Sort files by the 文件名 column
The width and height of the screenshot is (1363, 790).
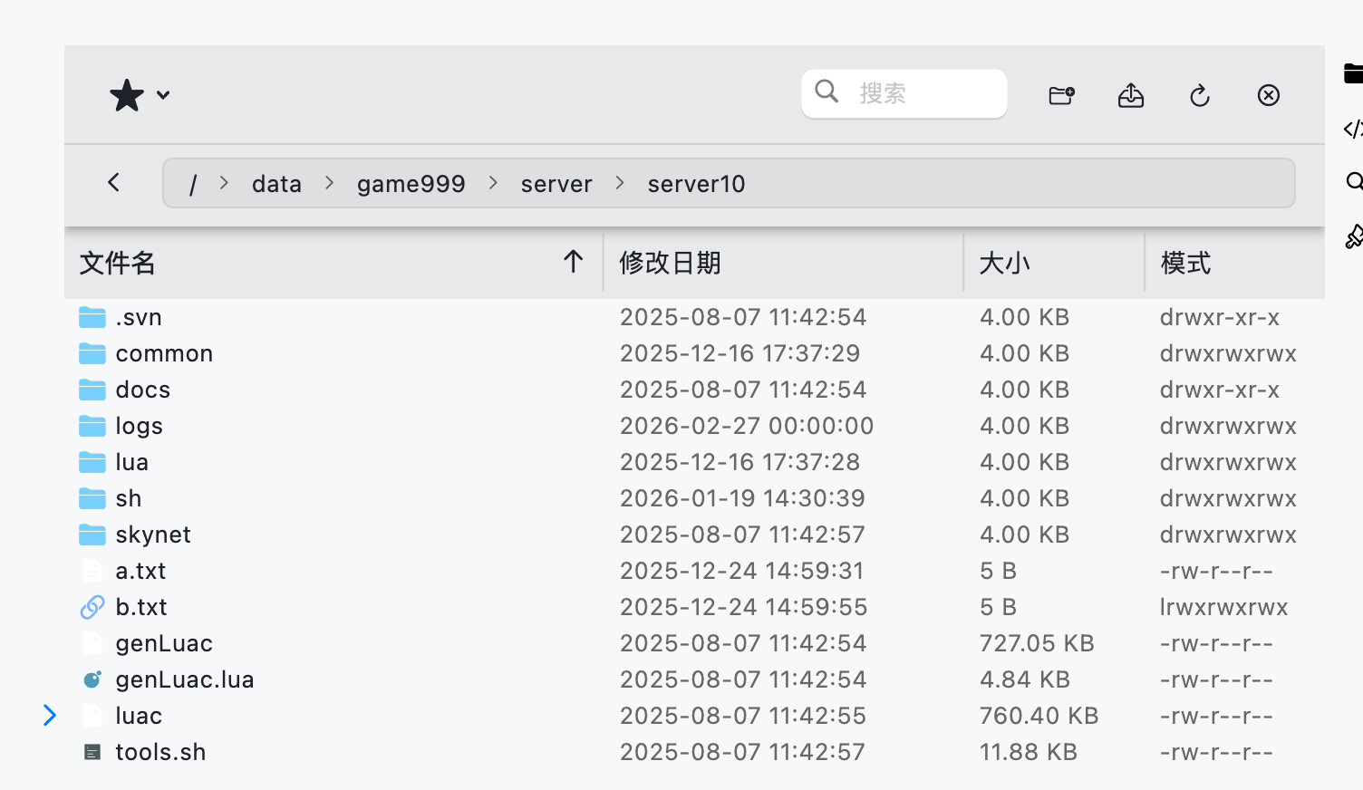coord(118,263)
